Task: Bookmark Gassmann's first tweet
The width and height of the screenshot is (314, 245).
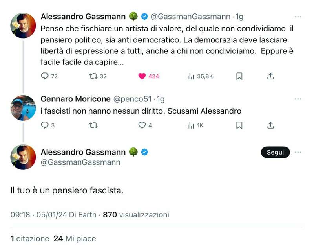Action: coord(239,76)
